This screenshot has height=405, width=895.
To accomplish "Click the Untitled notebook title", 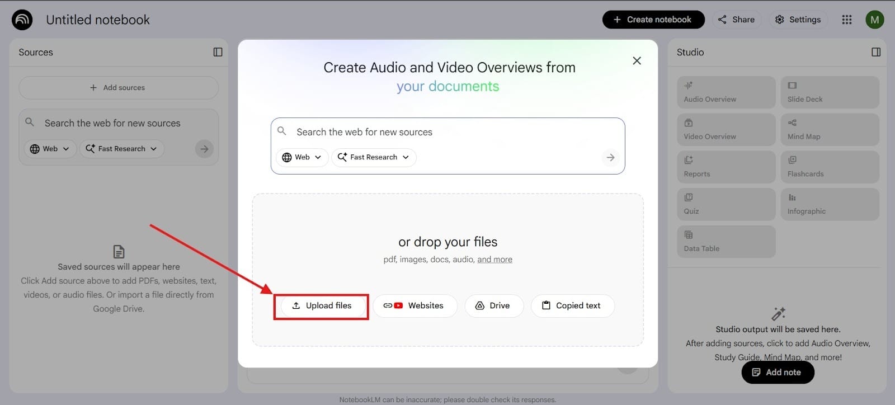I will coord(98,20).
